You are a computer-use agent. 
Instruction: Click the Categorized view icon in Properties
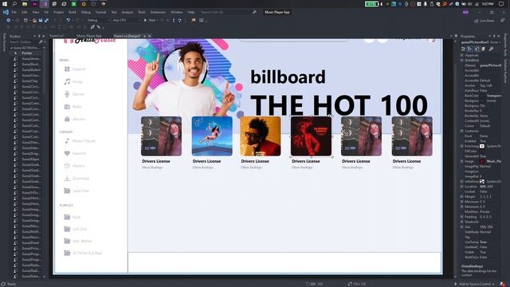463,49
